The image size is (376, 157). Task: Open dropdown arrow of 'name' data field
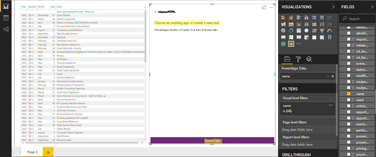(328, 76)
